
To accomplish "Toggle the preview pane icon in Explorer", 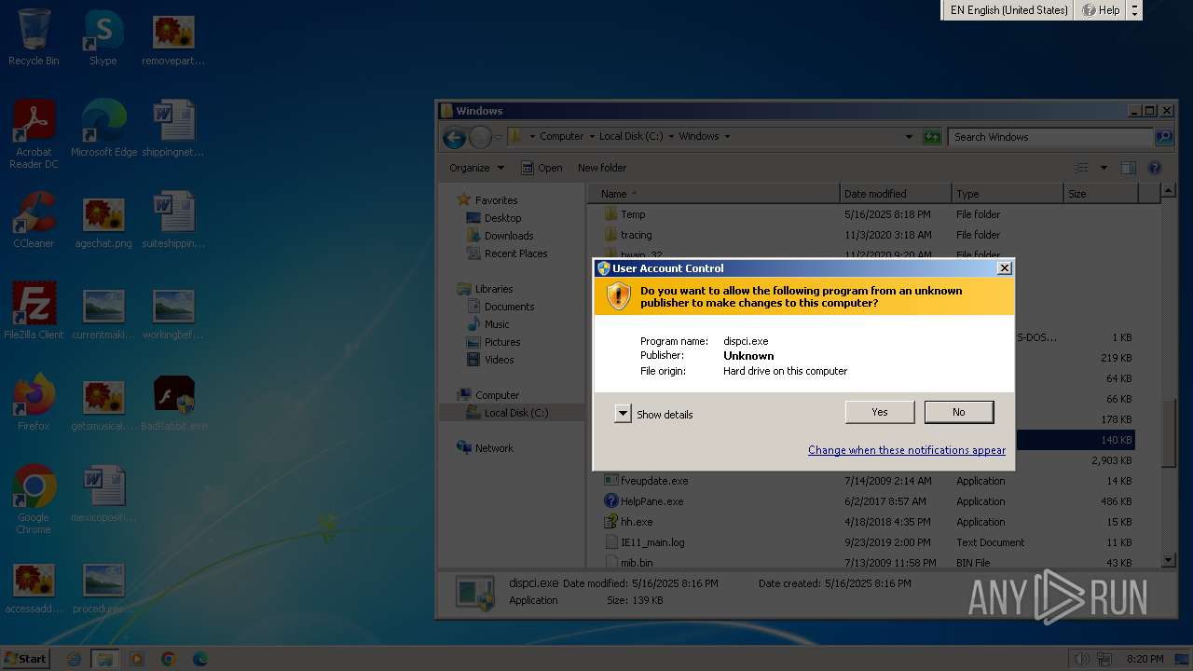I will [x=1129, y=168].
